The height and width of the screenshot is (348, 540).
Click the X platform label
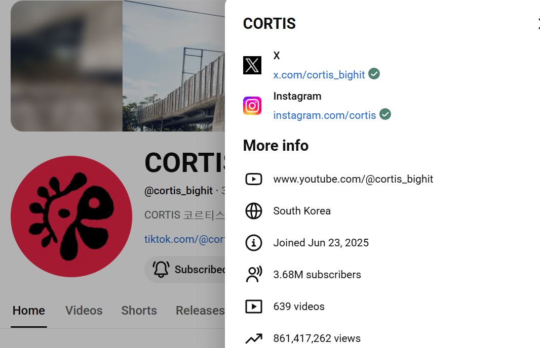(x=277, y=56)
